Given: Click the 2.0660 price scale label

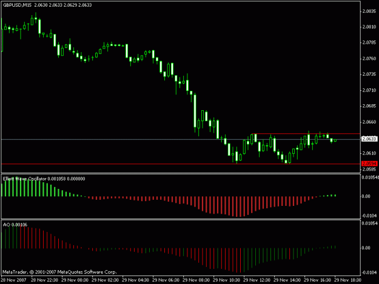Looking at the screenshot, I should pos(369,122).
